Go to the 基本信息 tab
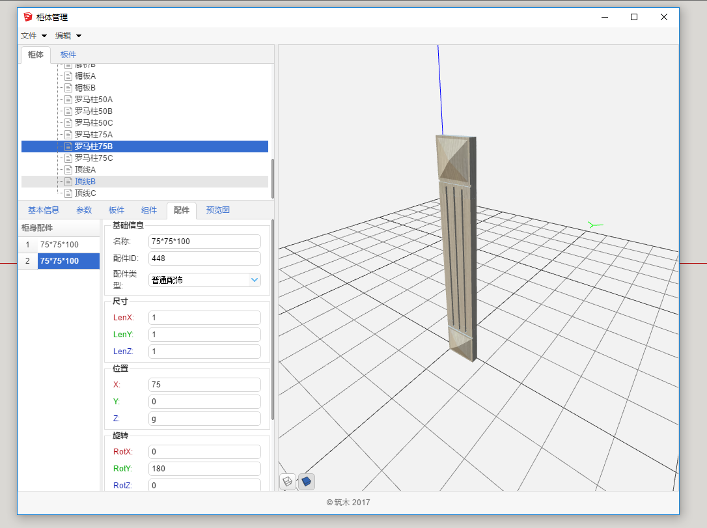The image size is (707, 528). (44, 210)
